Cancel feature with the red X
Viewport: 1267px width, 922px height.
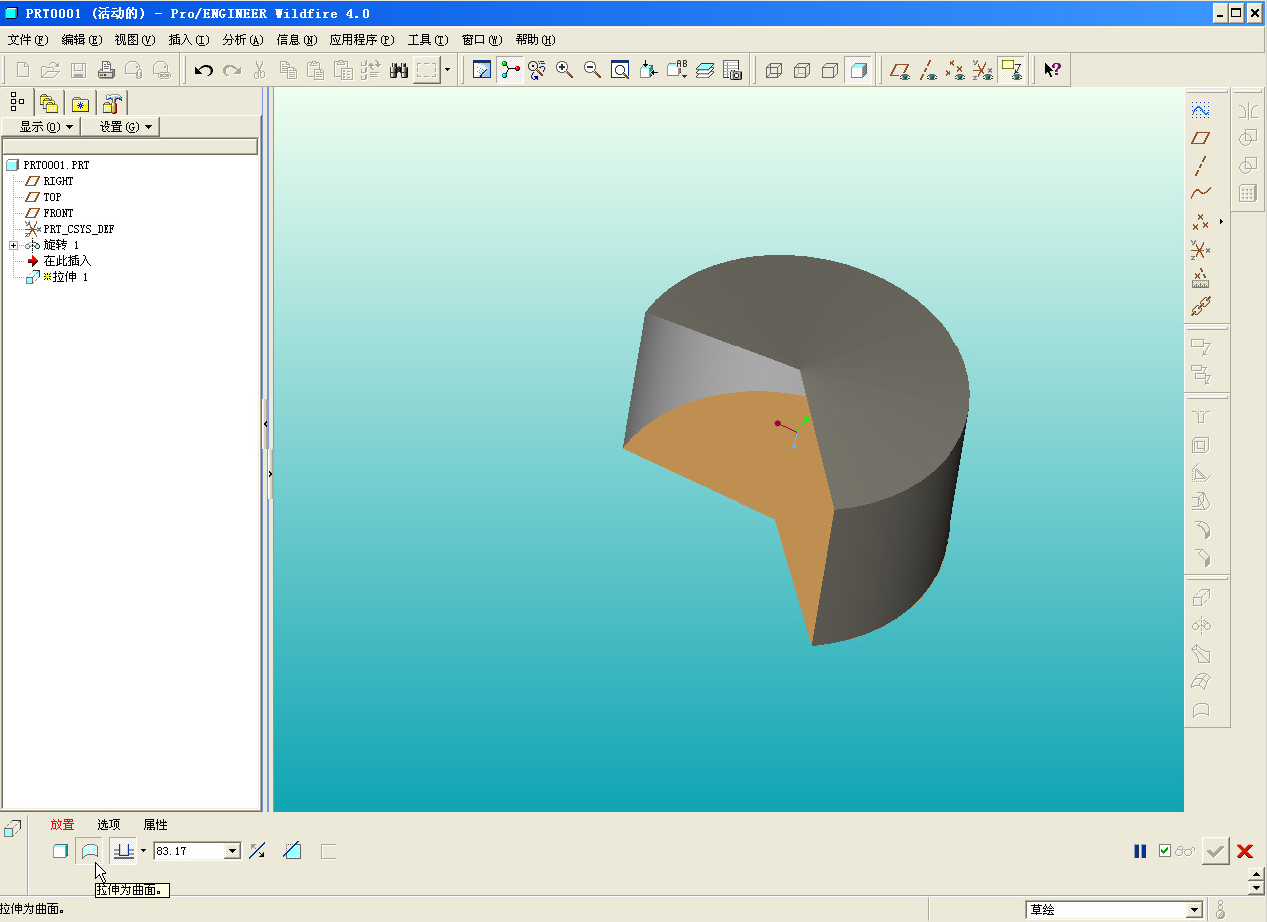[x=1244, y=851]
